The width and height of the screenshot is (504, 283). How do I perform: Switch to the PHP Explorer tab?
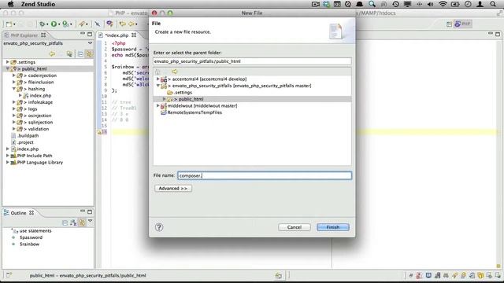(24, 35)
